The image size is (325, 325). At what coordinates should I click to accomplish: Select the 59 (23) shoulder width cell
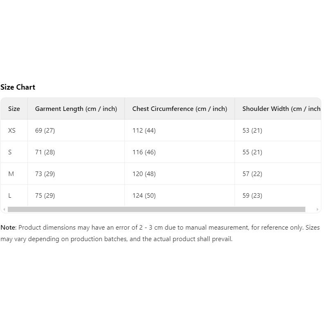(252, 196)
